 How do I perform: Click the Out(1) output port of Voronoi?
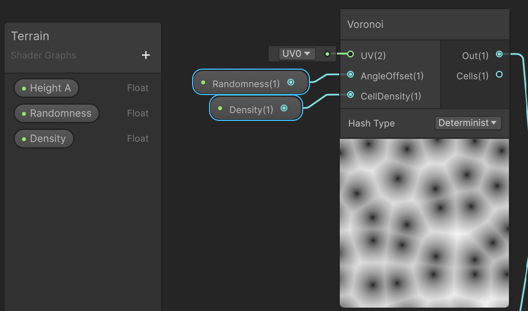pos(499,54)
